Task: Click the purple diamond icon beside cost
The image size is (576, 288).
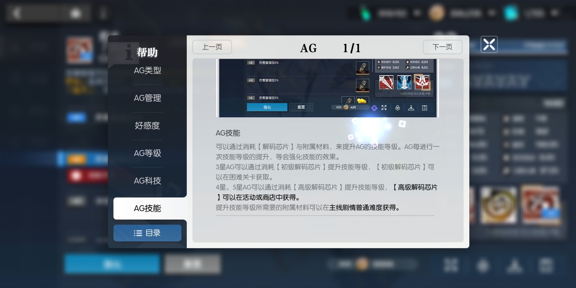Action: pos(374,108)
